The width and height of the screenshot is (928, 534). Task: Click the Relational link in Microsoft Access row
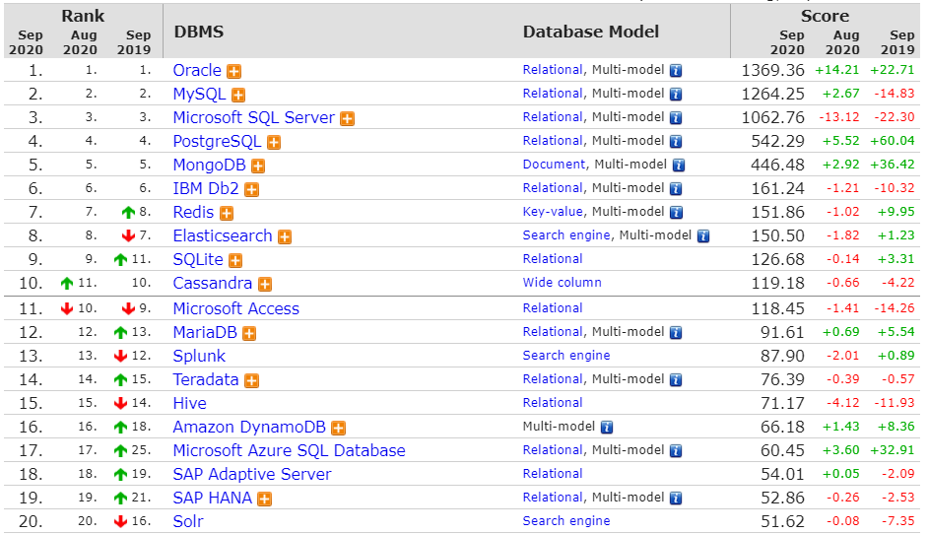(553, 308)
